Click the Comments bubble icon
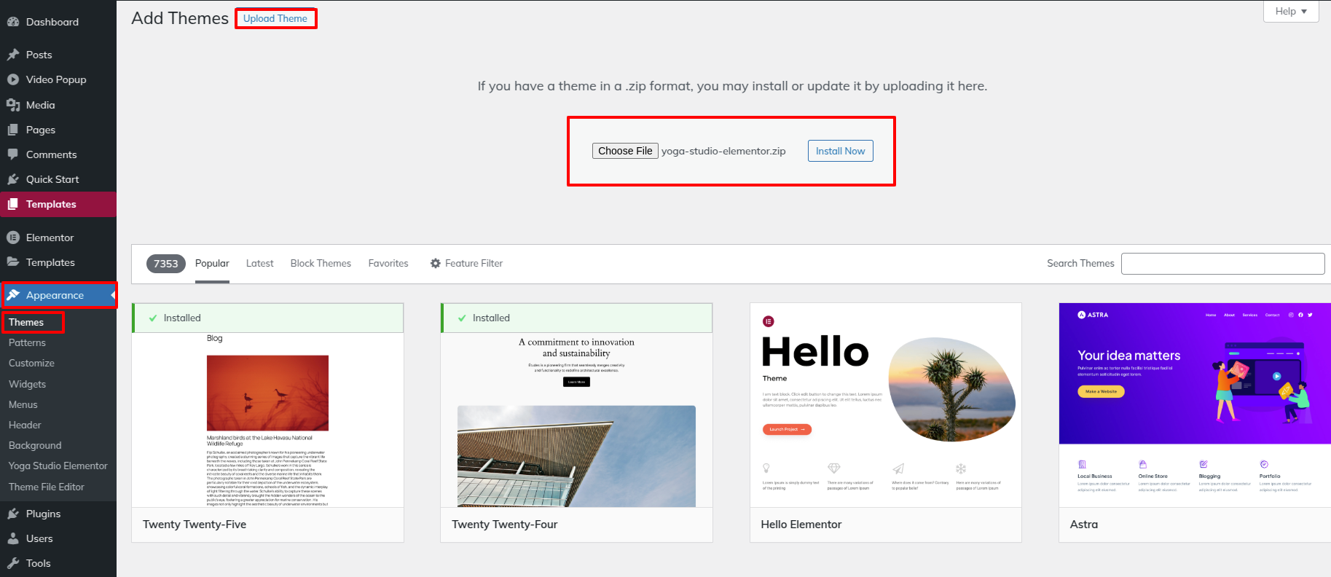The height and width of the screenshot is (577, 1331). [x=13, y=154]
